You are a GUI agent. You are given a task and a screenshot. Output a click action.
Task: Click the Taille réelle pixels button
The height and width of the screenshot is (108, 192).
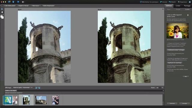[x=10, y=6]
